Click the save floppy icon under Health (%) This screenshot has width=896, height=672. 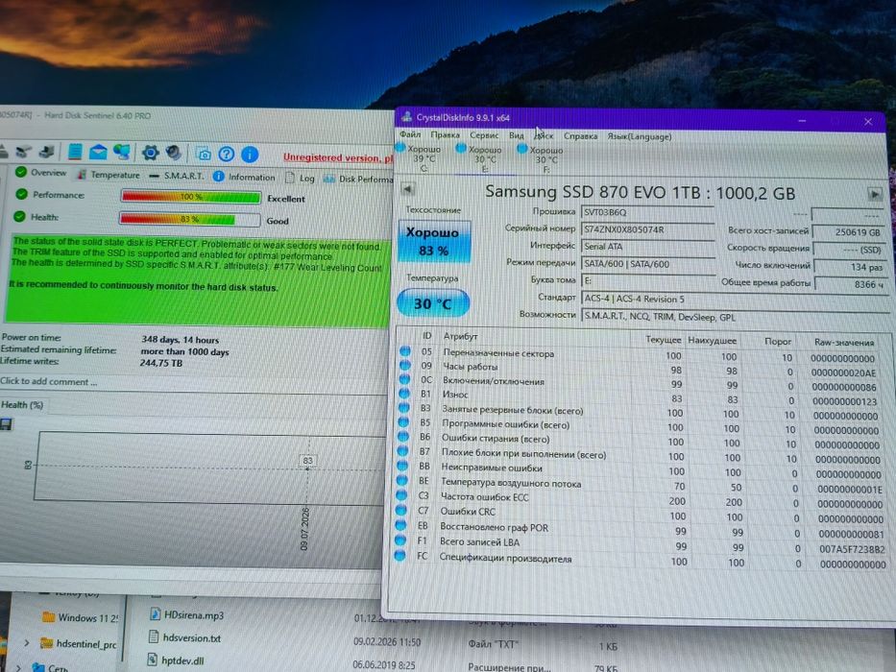pyautogui.click(x=6, y=424)
